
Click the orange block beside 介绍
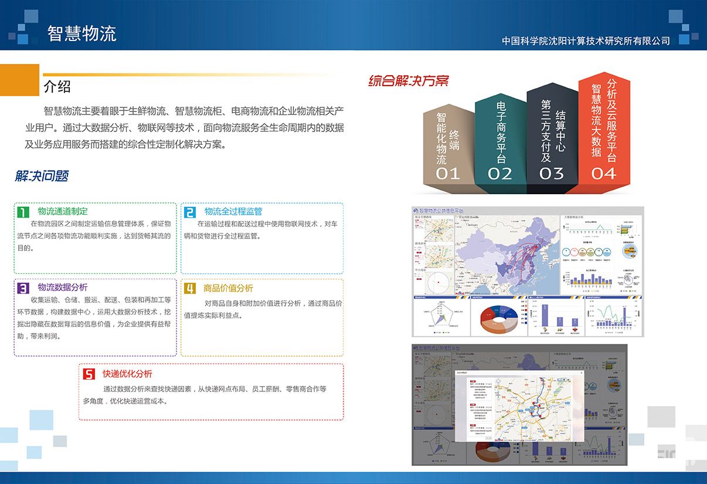point(19,80)
